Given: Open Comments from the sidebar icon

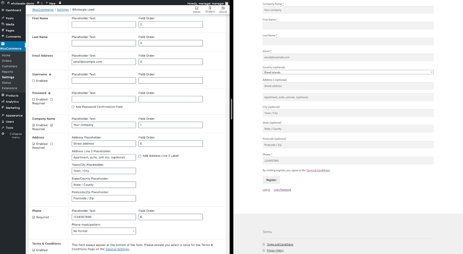Looking at the screenshot, I should point(3,36).
